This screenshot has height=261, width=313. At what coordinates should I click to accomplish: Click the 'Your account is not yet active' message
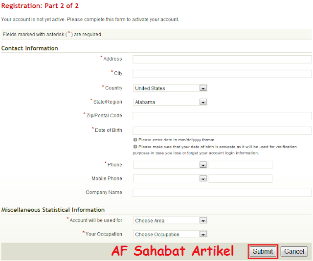(x=90, y=20)
